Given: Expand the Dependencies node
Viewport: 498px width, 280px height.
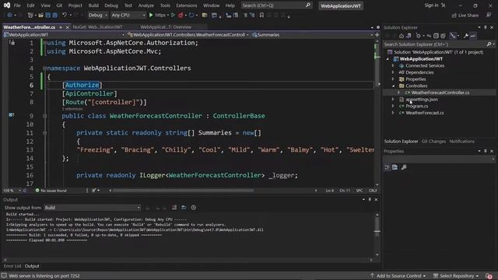Looking at the screenshot, I should [x=393, y=72].
